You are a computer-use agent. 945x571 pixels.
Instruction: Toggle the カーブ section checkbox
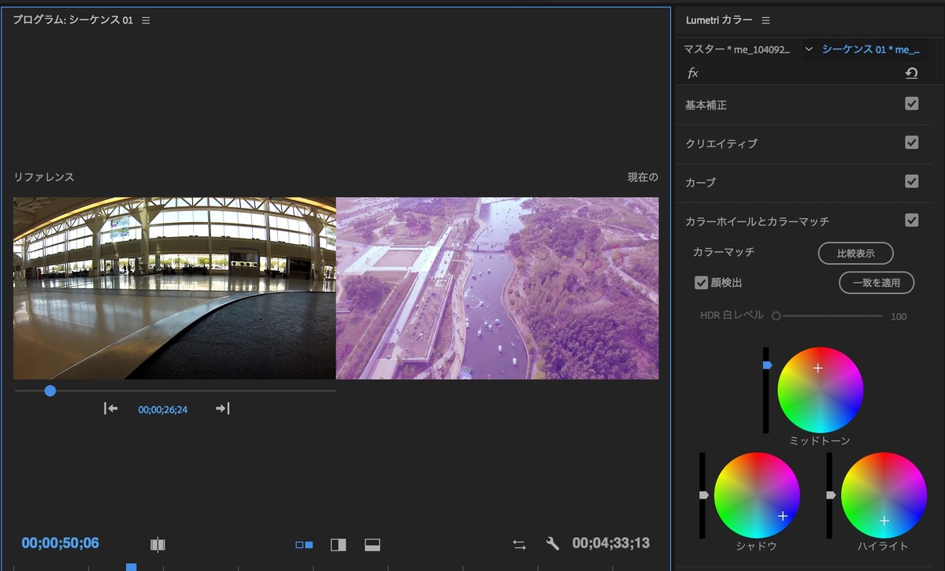[x=911, y=181]
